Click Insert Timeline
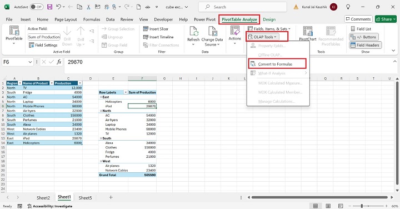The height and width of the screenshot is (209, 400). (158, 37)
